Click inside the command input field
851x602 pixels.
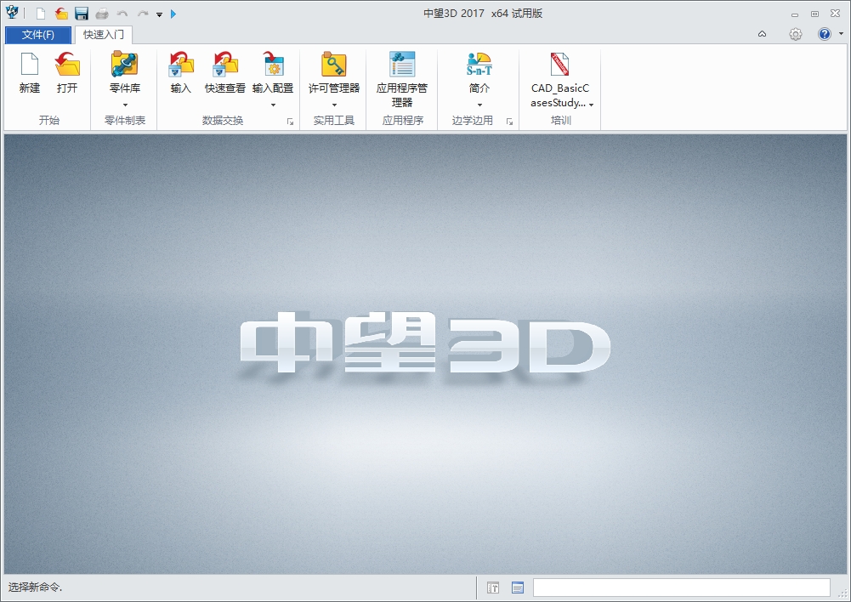point(680,587)
